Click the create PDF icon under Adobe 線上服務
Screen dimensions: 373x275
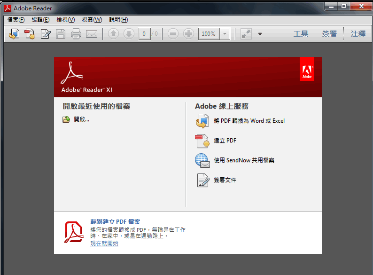[x=202, y=141]
